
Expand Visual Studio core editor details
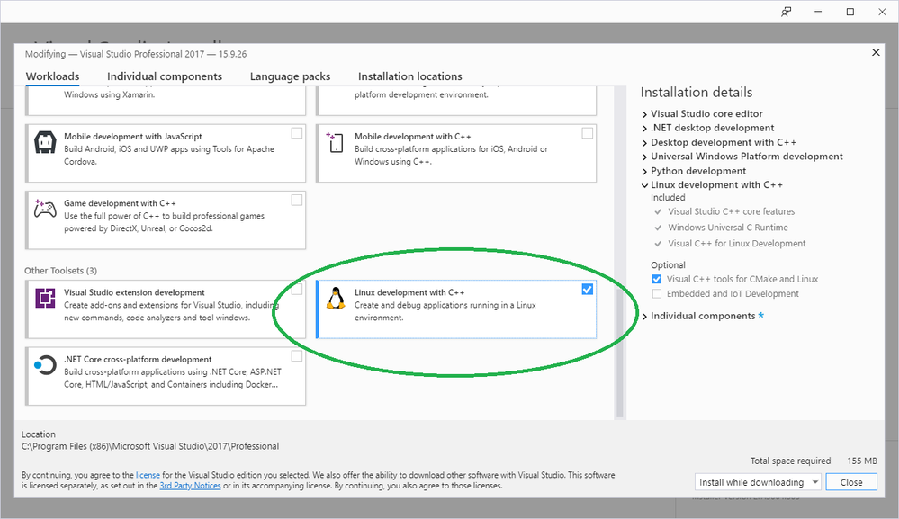tap(644, 114)
